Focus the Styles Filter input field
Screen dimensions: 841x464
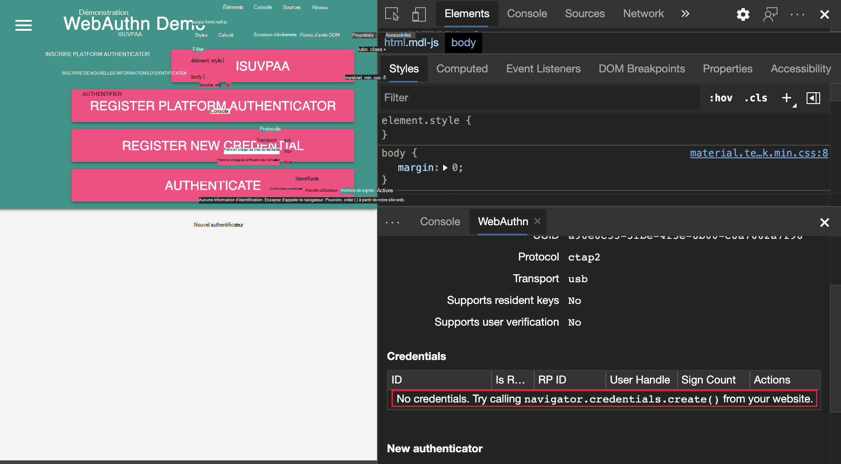[x=539, y=98]
